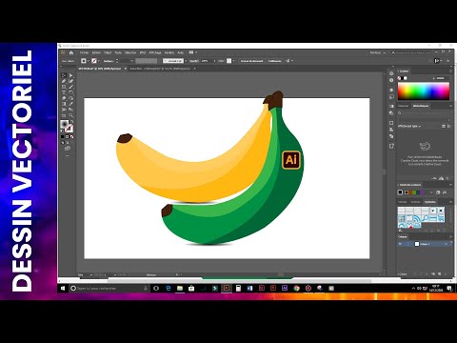Close the first document tab
The height and width of the screenshot is (343, 457).
[126, 69]
